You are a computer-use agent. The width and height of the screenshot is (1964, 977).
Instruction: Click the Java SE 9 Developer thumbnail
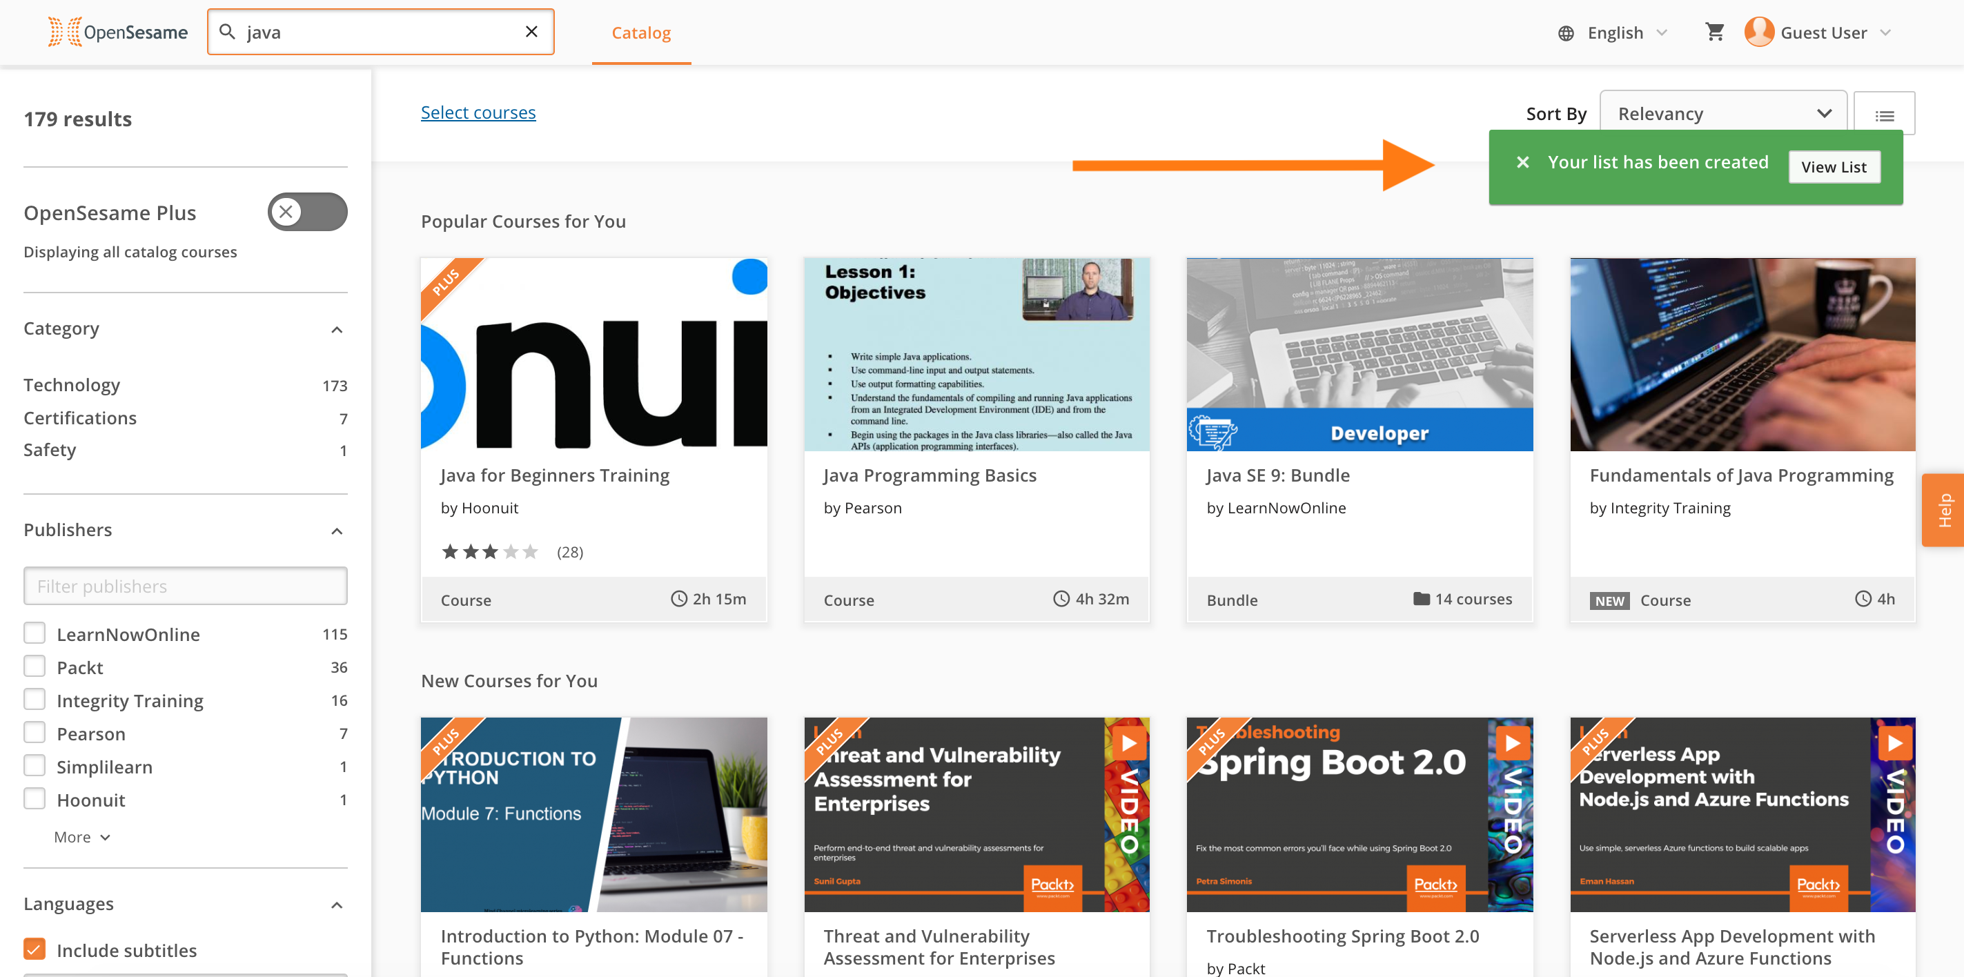(1359, 355)
